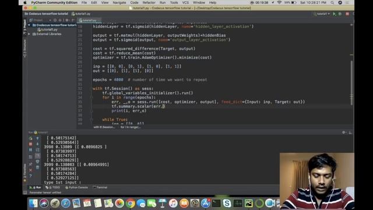Open the TODO tool window tab
Viewport: 373px width, 210px height.
click(53, 188)
